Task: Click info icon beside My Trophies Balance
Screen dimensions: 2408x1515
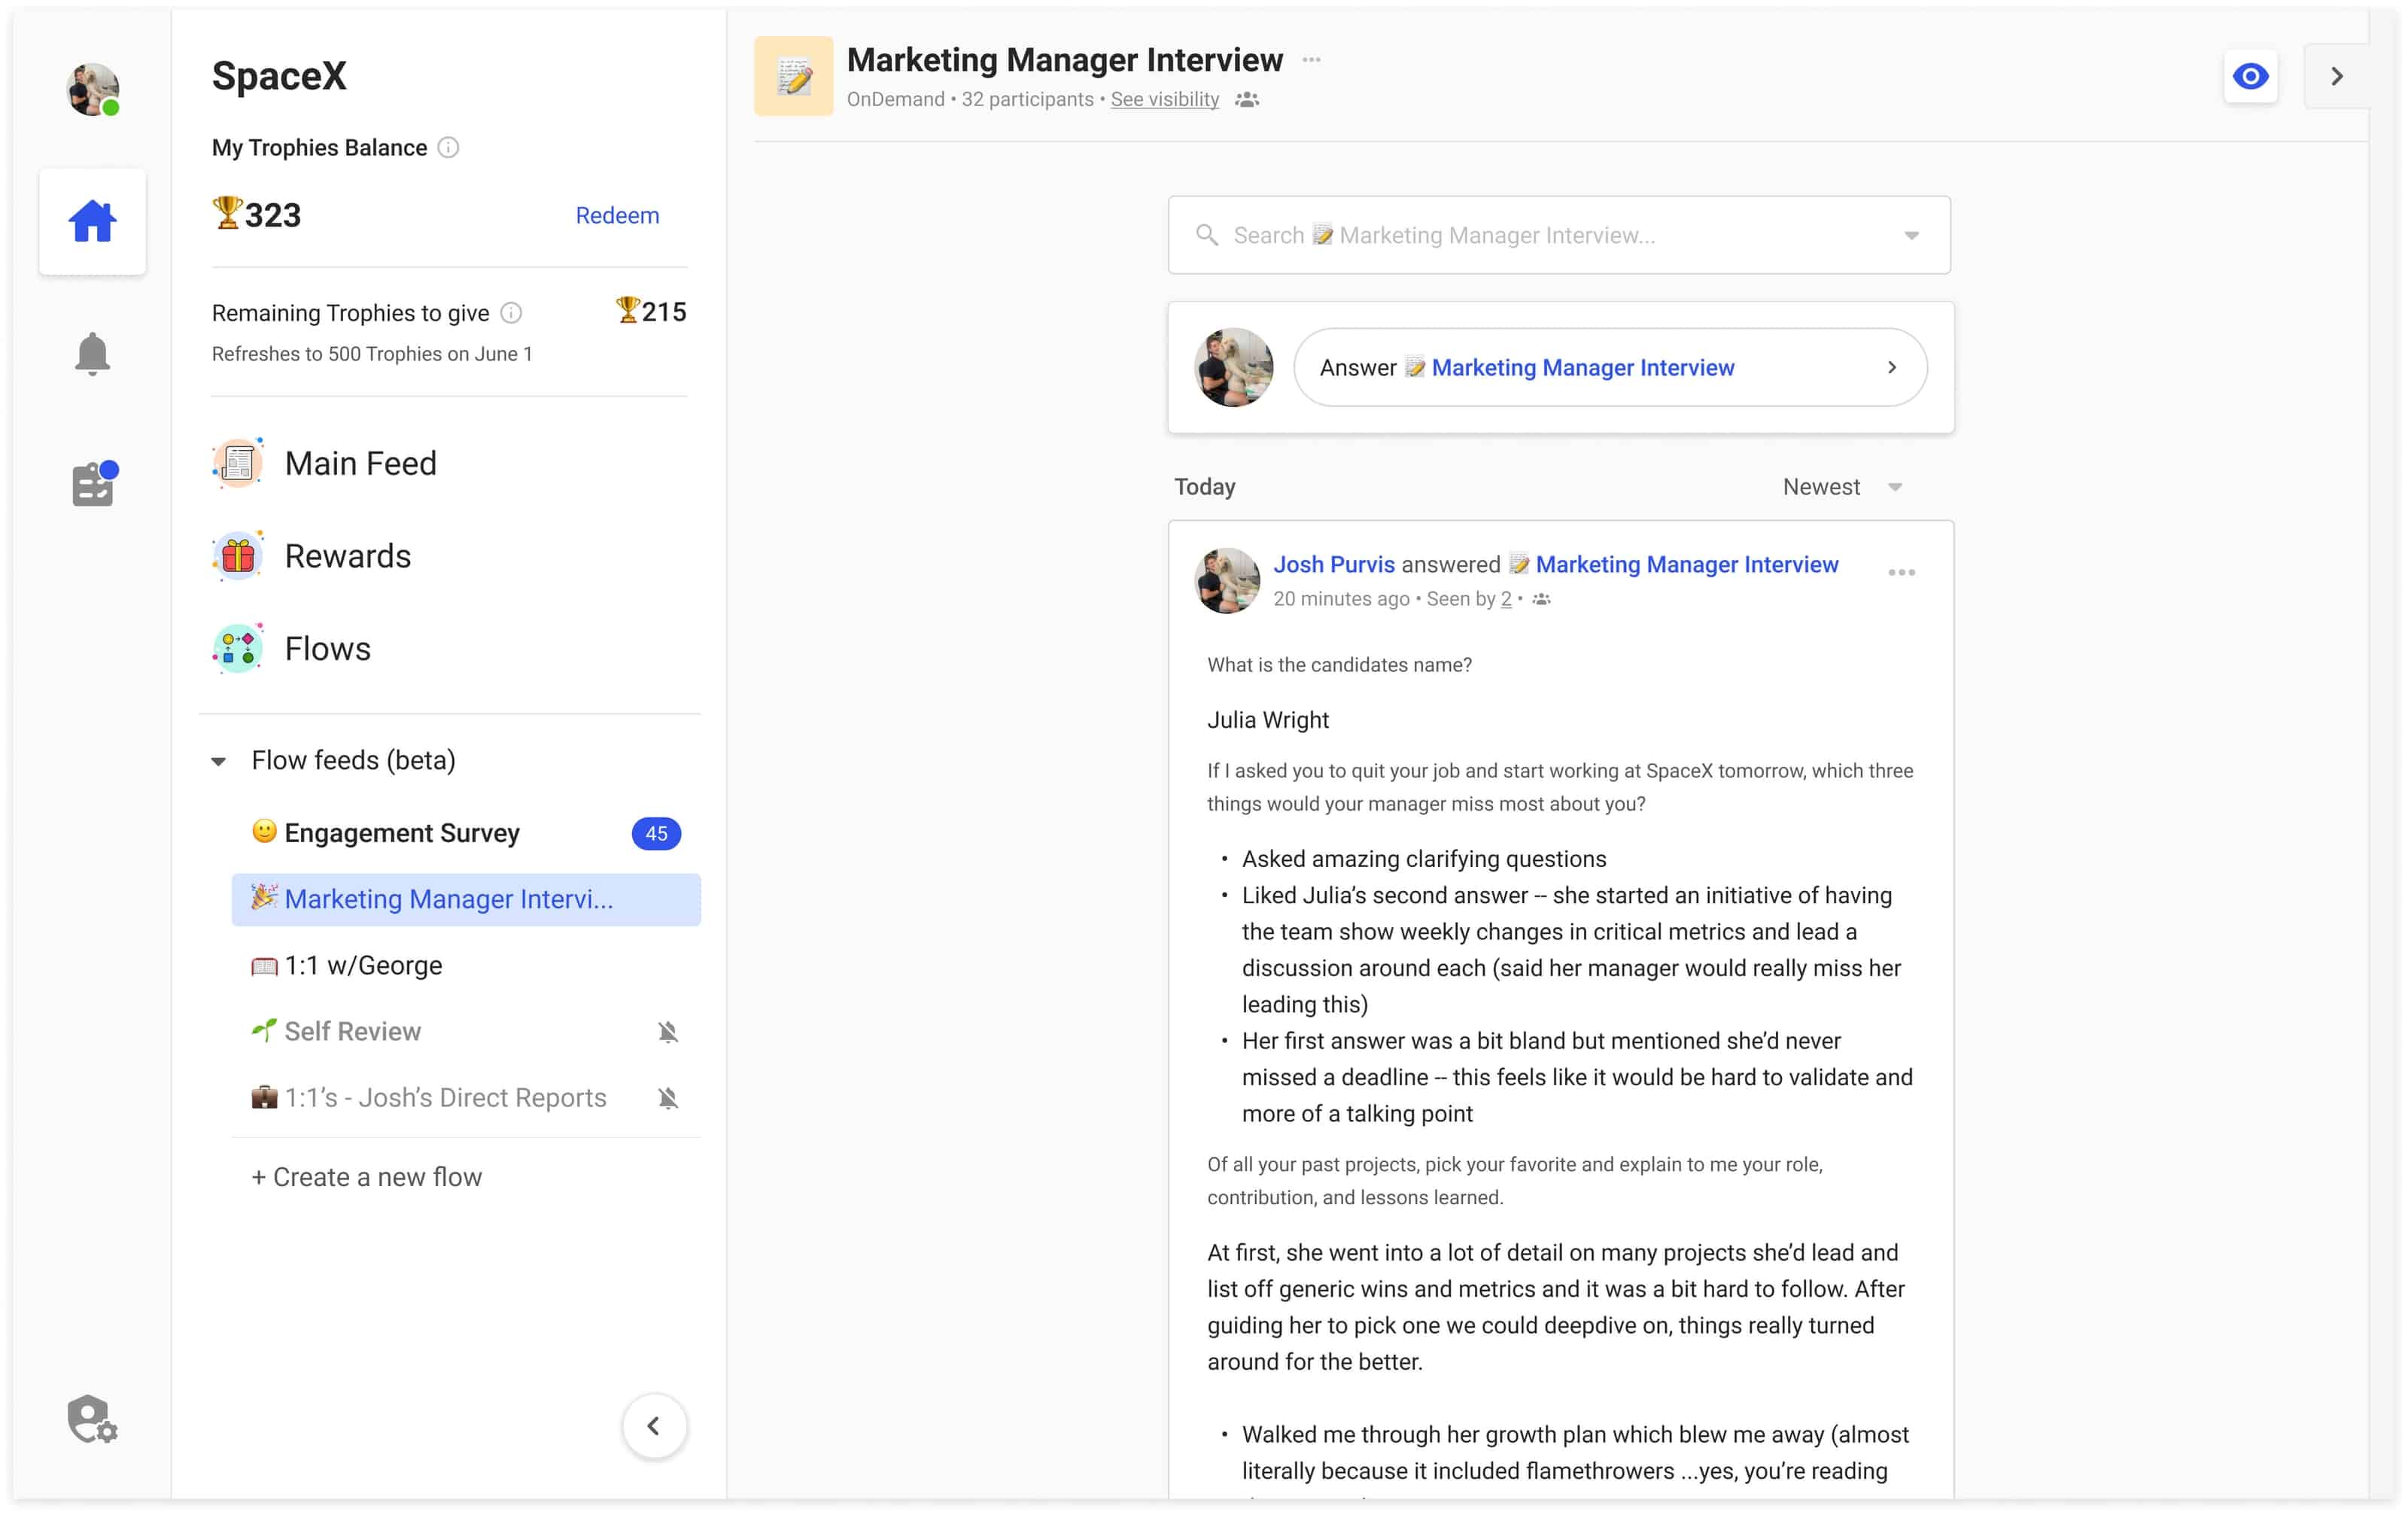Action: (x=448, y=148)
